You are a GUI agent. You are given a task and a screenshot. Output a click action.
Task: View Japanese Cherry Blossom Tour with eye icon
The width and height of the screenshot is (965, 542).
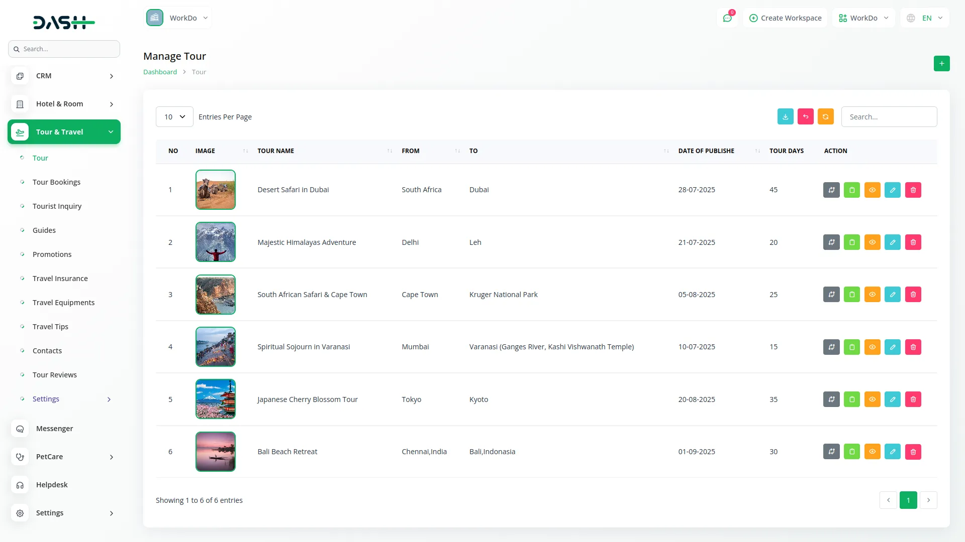point(873,399)
